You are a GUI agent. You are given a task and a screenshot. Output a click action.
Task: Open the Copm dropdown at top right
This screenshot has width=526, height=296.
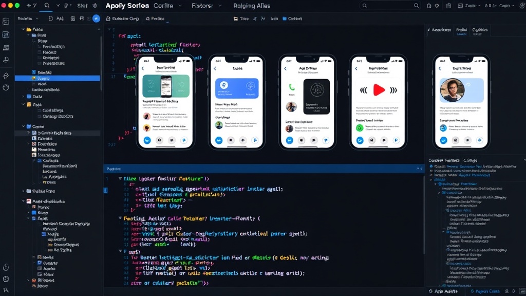pos(506,6)
